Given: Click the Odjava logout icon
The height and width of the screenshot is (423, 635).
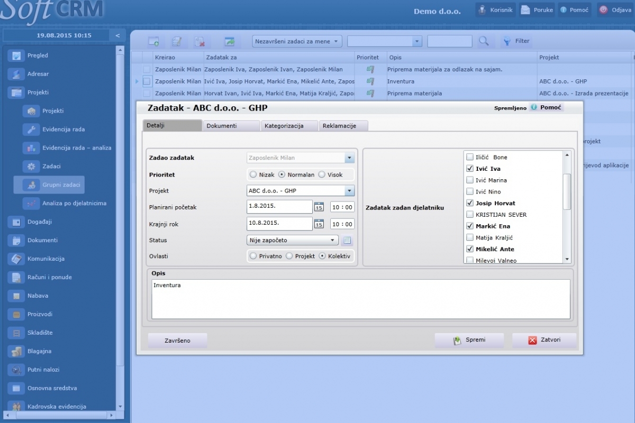Looking at the screenshot, I should tap(603, 10).
